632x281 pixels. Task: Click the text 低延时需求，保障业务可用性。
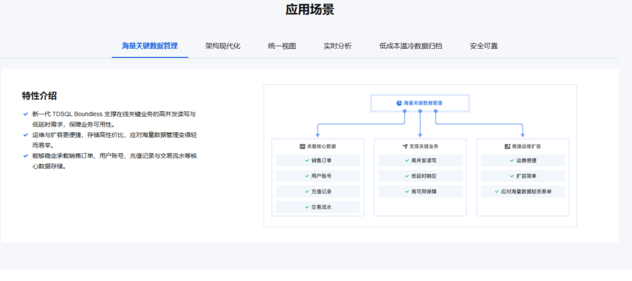[x=74, y=125]
